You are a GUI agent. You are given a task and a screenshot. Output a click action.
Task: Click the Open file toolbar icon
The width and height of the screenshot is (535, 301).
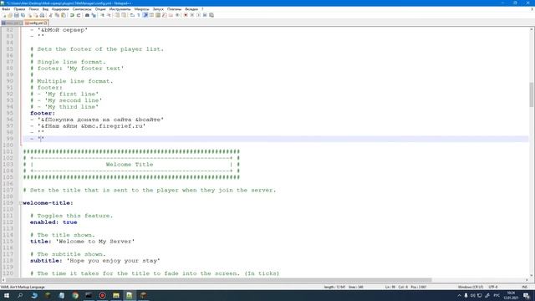10,15
